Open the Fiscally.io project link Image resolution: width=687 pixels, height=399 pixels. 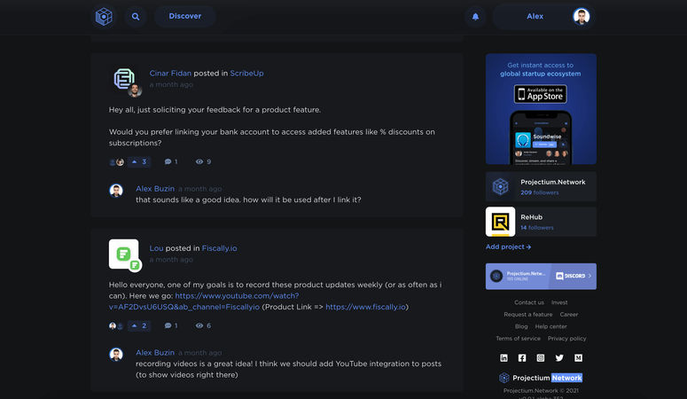click(x=219, y=248)
